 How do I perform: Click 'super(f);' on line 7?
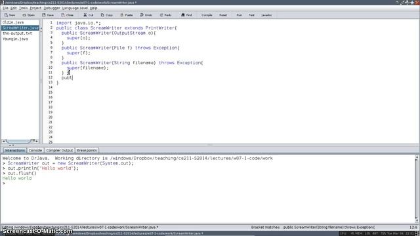(79, 53)
